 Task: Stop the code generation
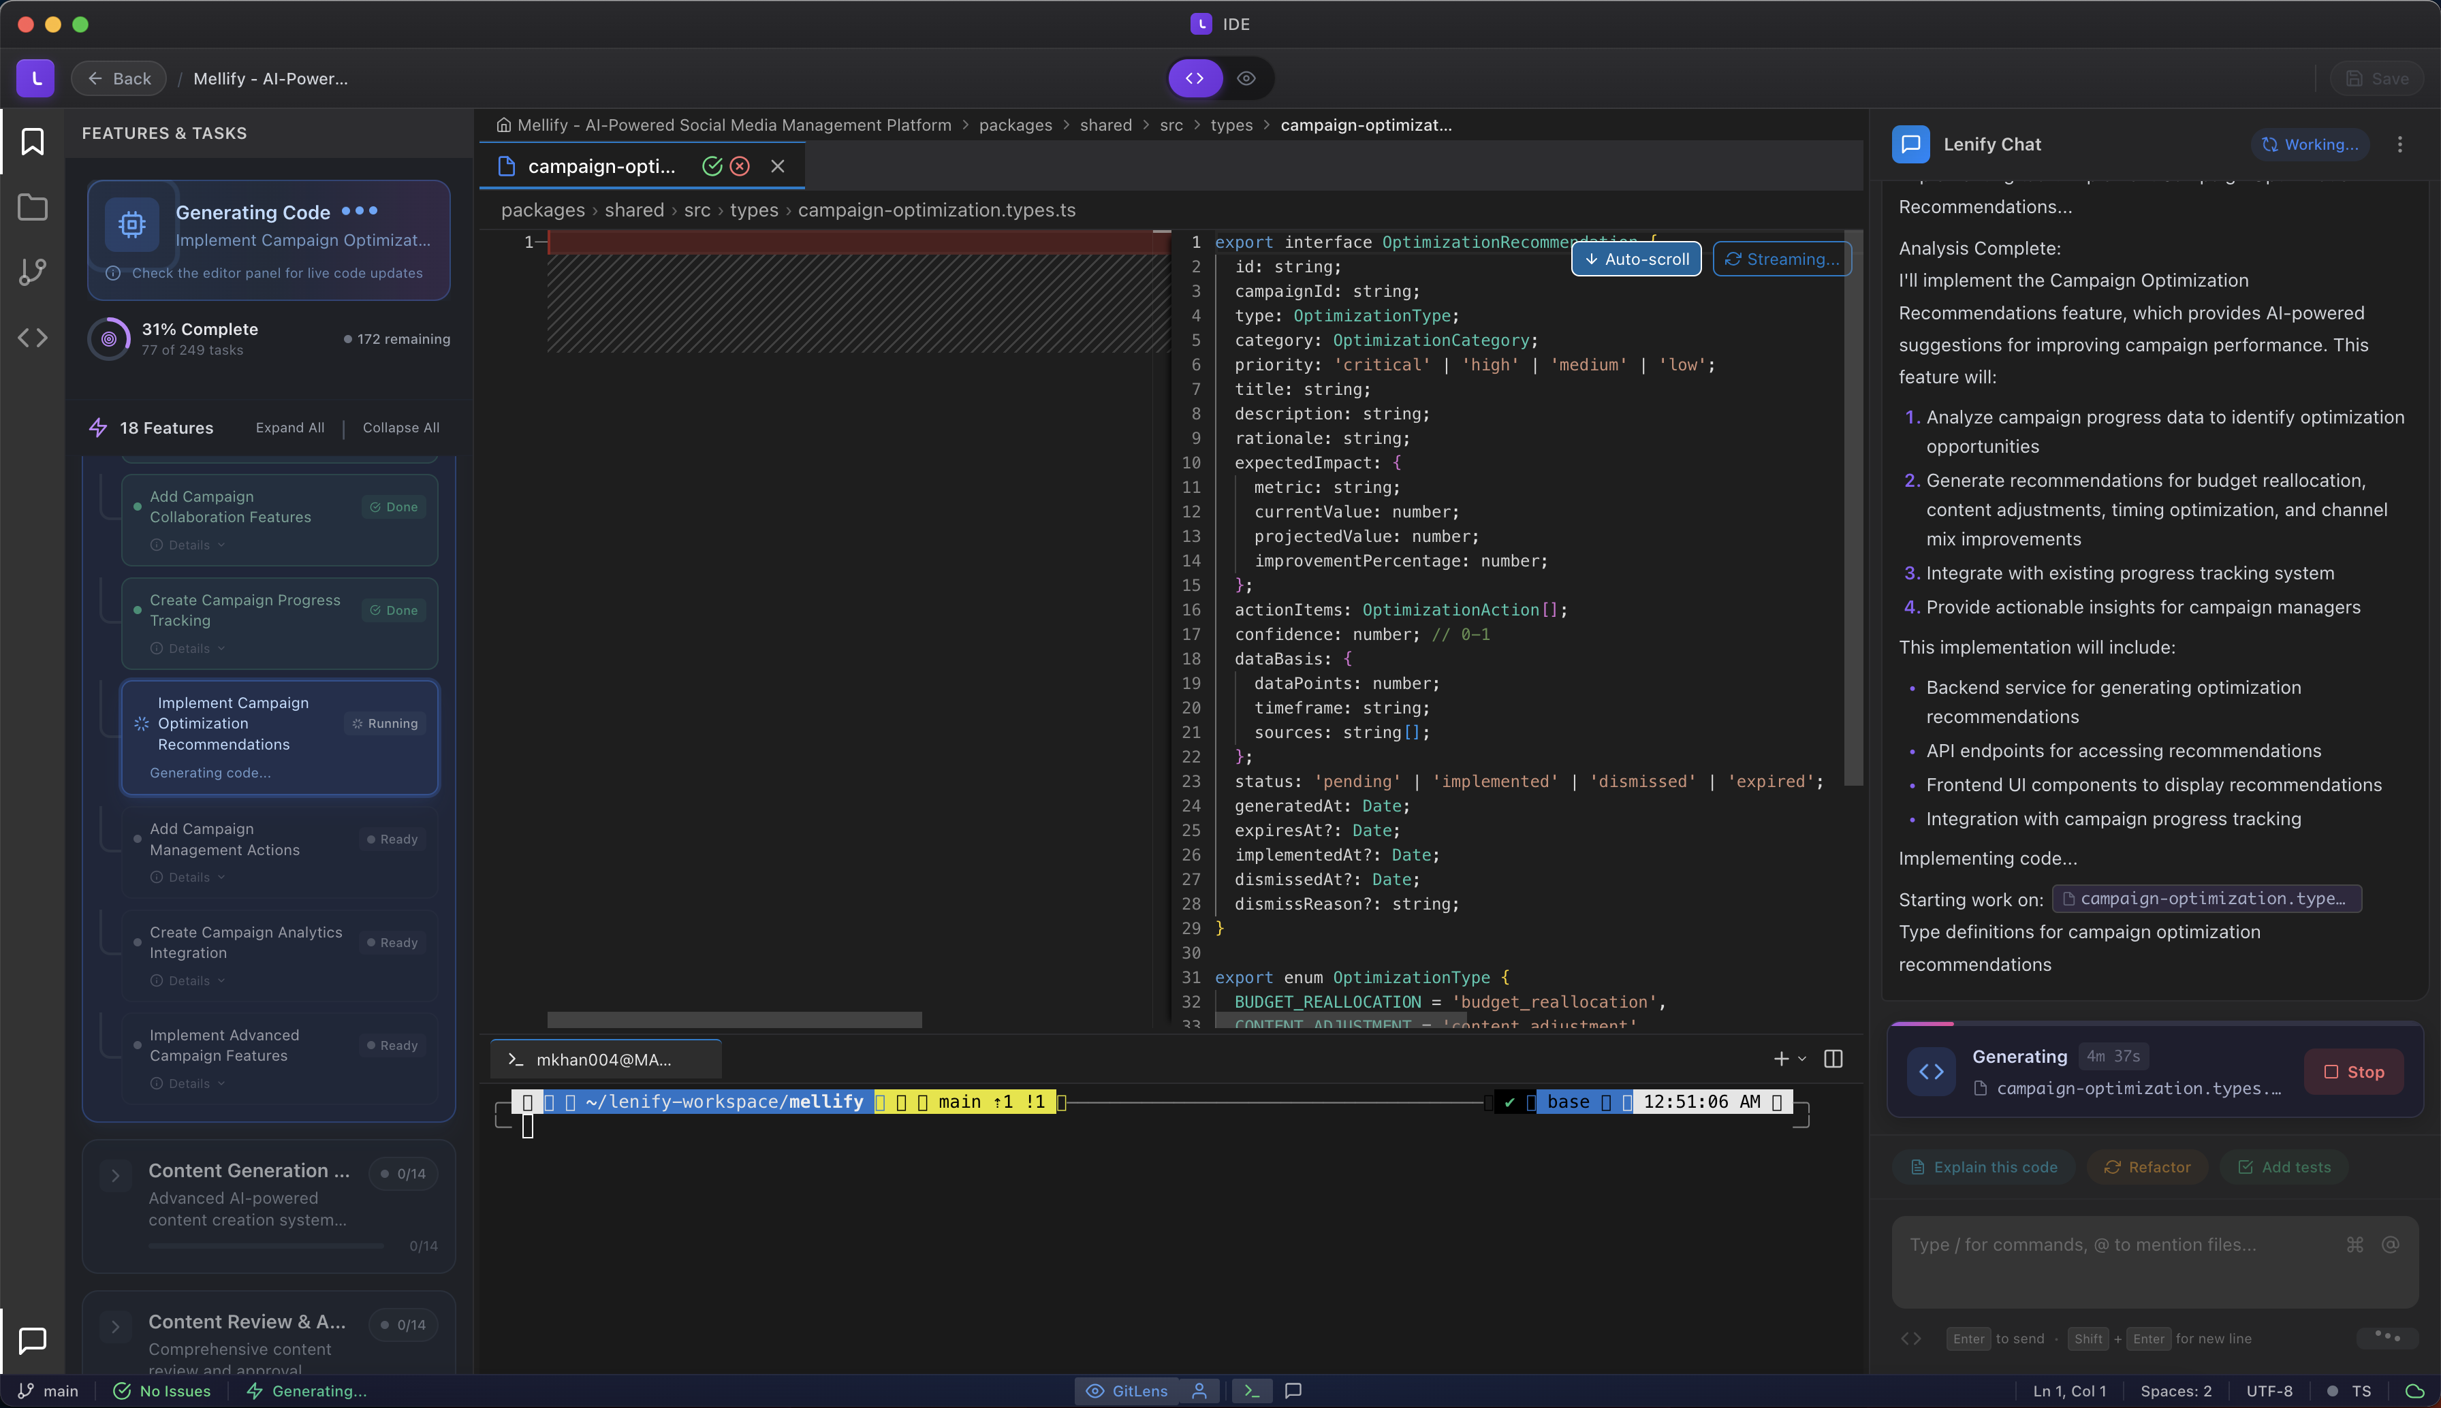point(2353,1072)
